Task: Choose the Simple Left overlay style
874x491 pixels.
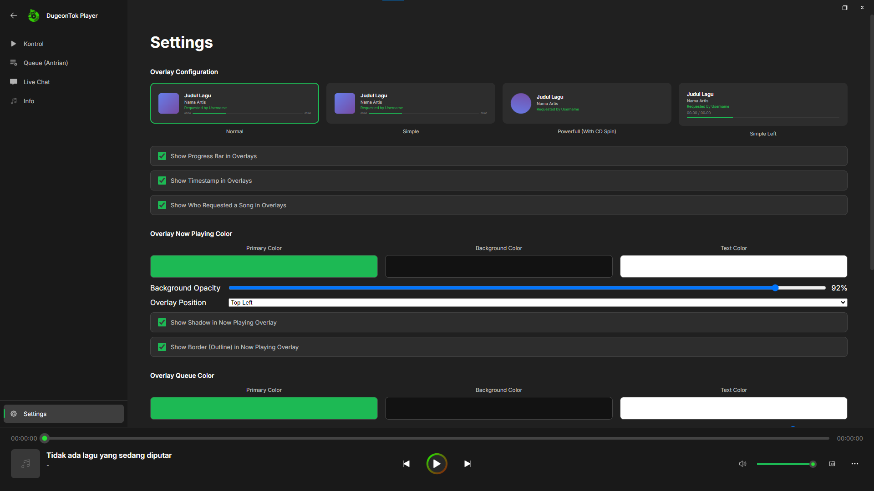Action: coord(762,104)
